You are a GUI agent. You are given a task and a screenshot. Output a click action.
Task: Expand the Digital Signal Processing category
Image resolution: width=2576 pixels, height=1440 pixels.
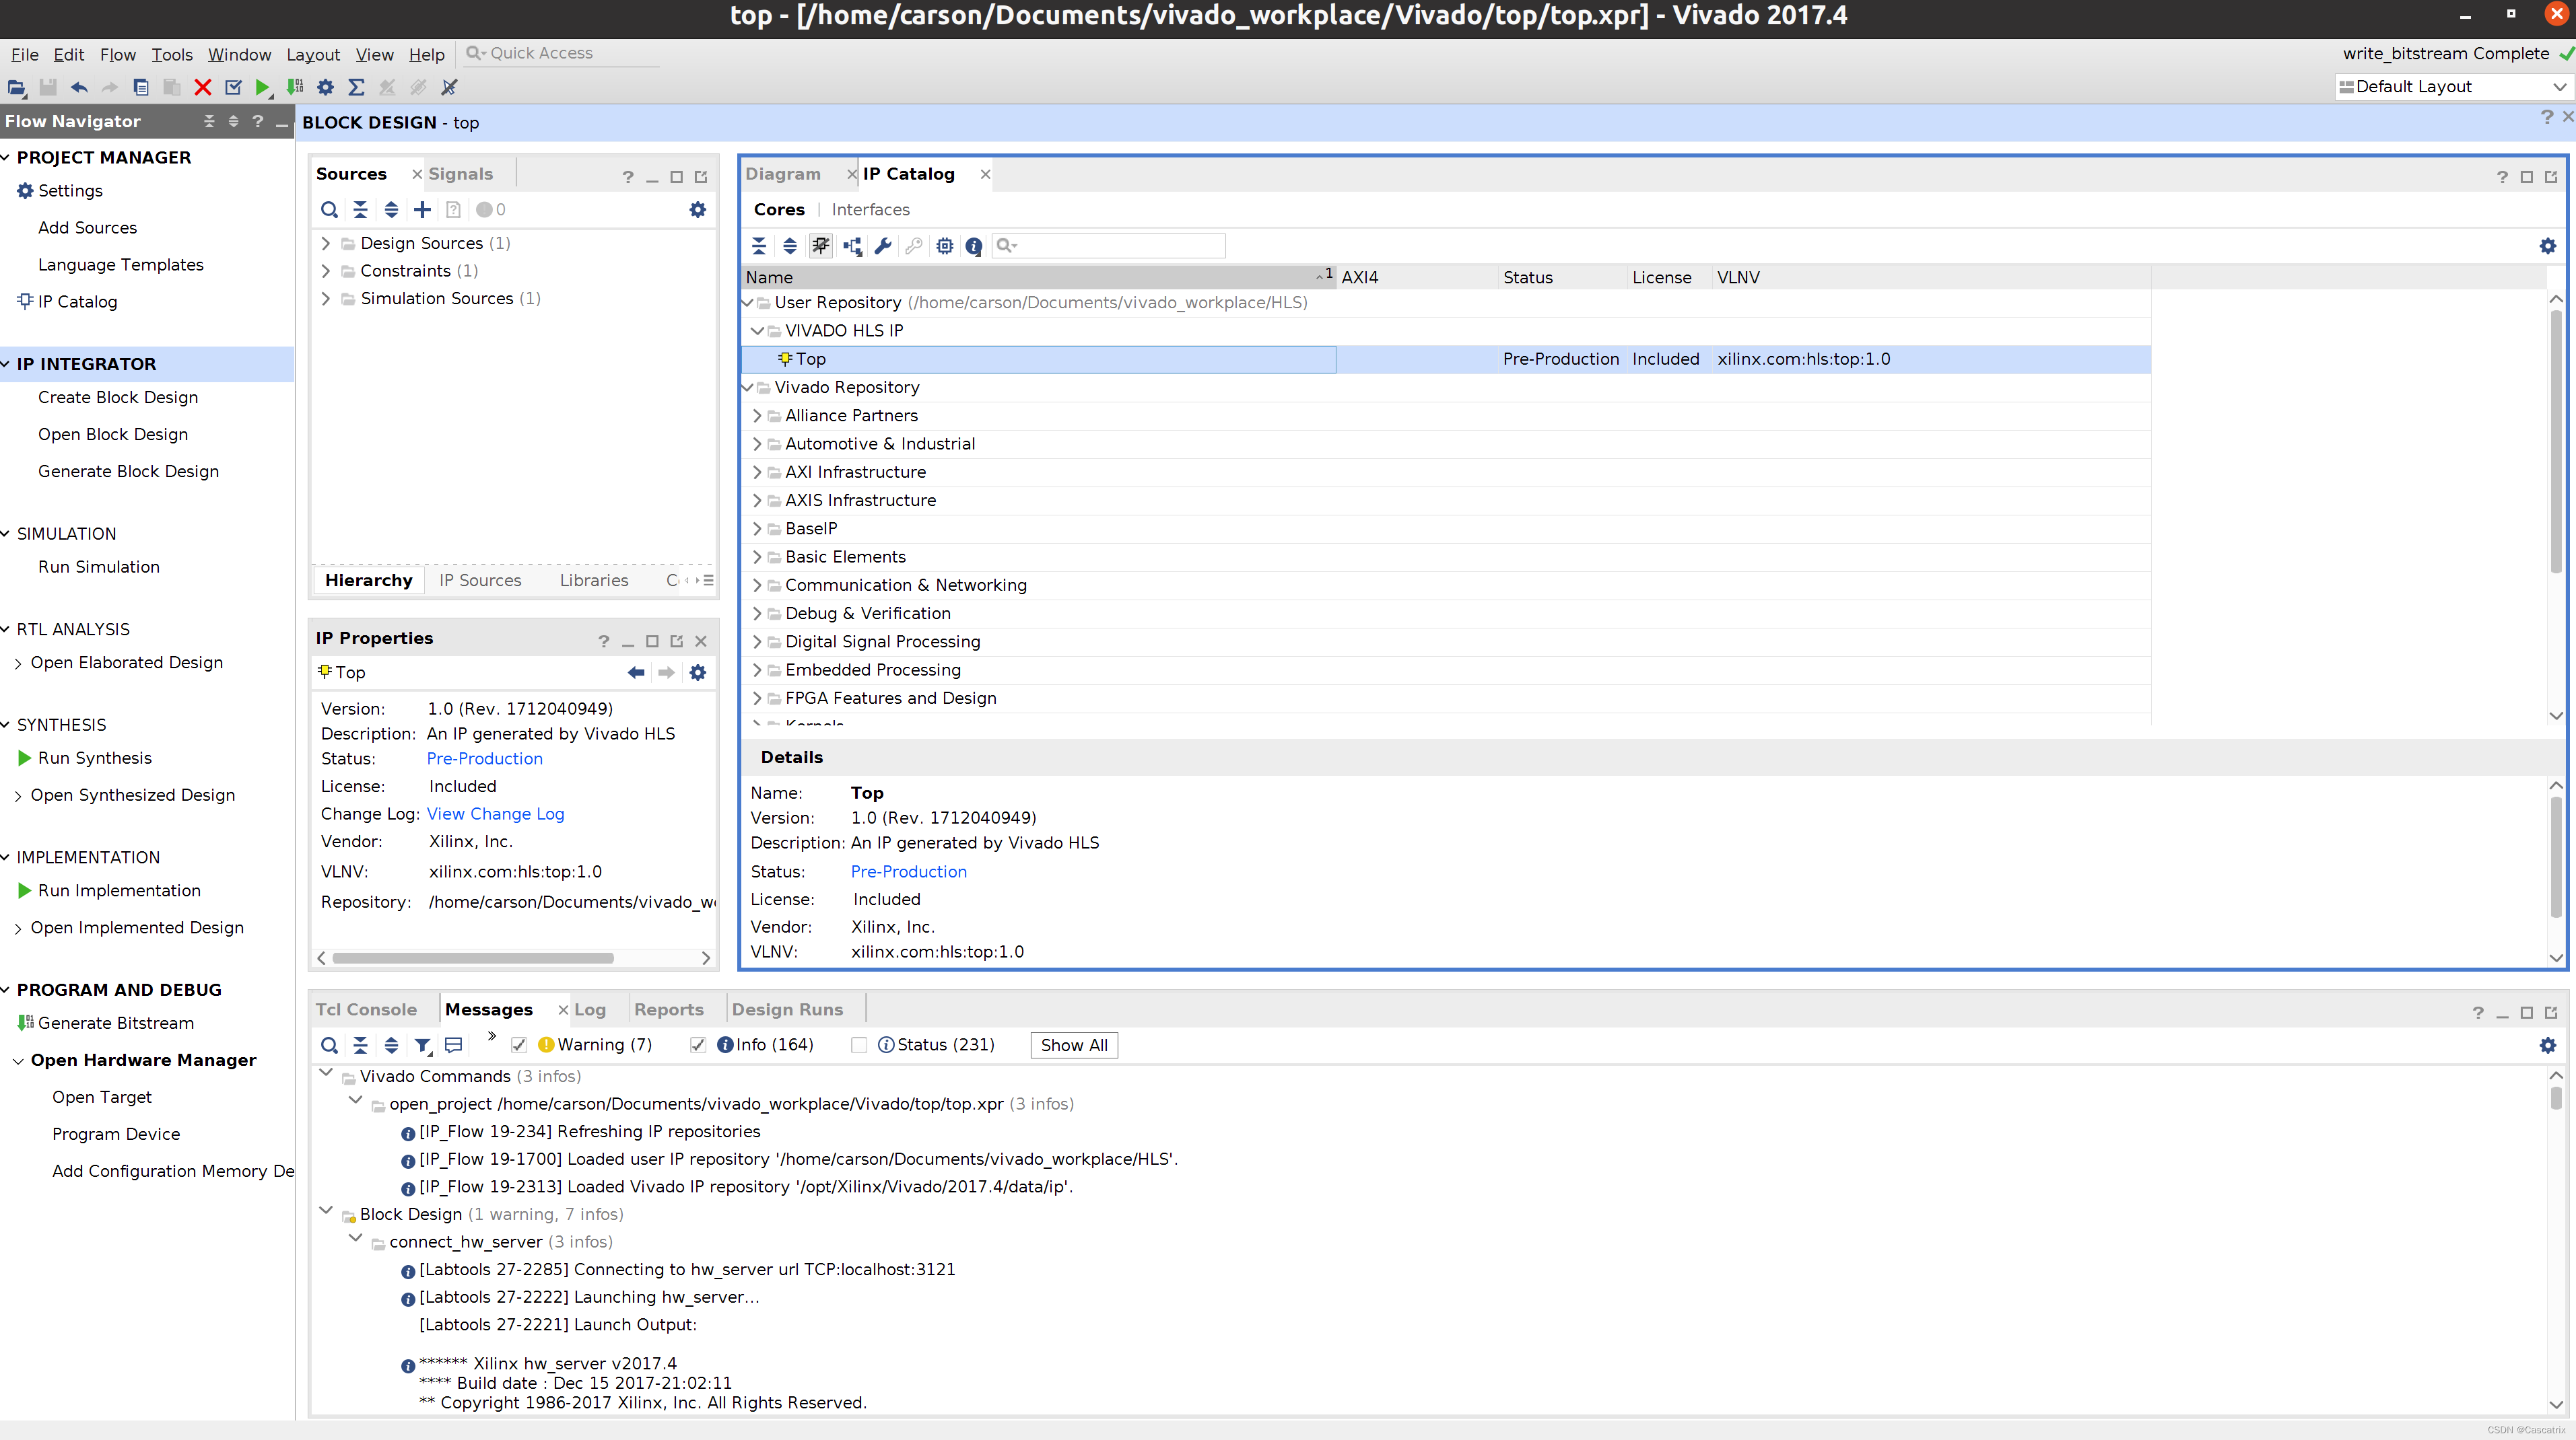757,641
